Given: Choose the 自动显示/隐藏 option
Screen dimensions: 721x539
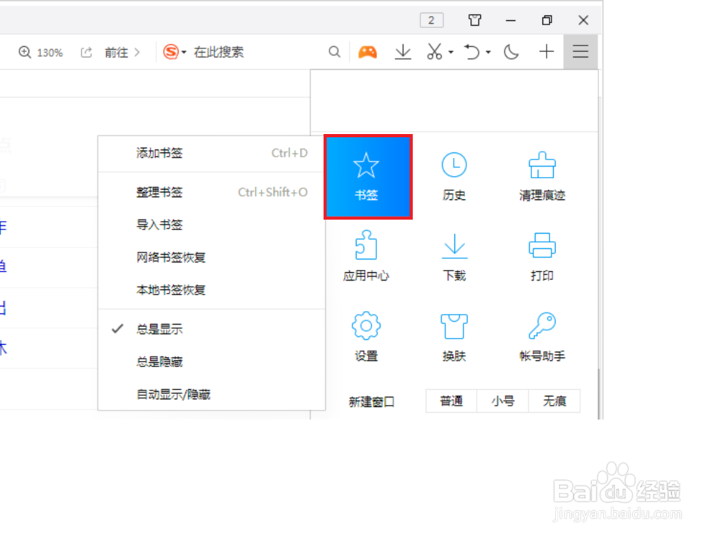Looking at the screenshot, I should 211,394.
